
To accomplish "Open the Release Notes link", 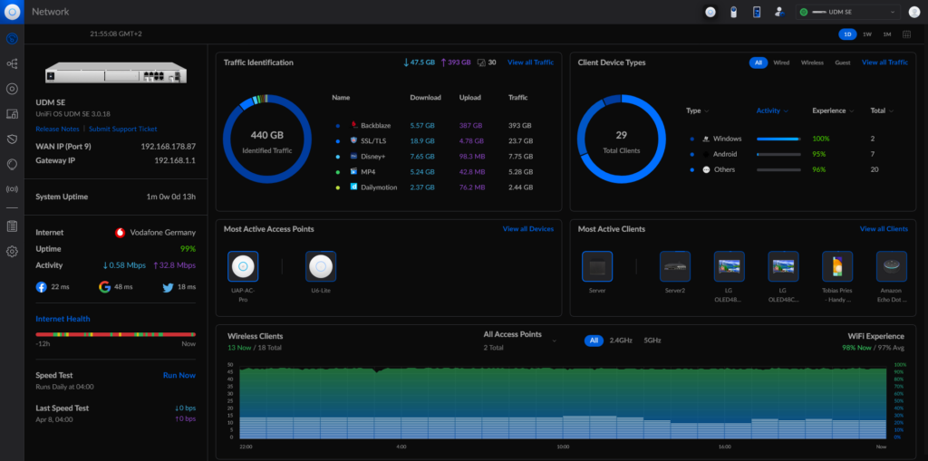I will (x=57, y=129).
